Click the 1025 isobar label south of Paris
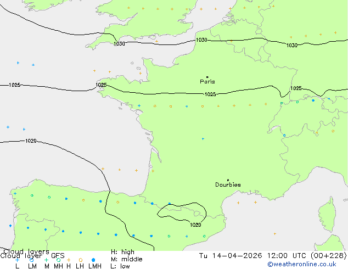348x269 pixels. click(x=210, y=94)
